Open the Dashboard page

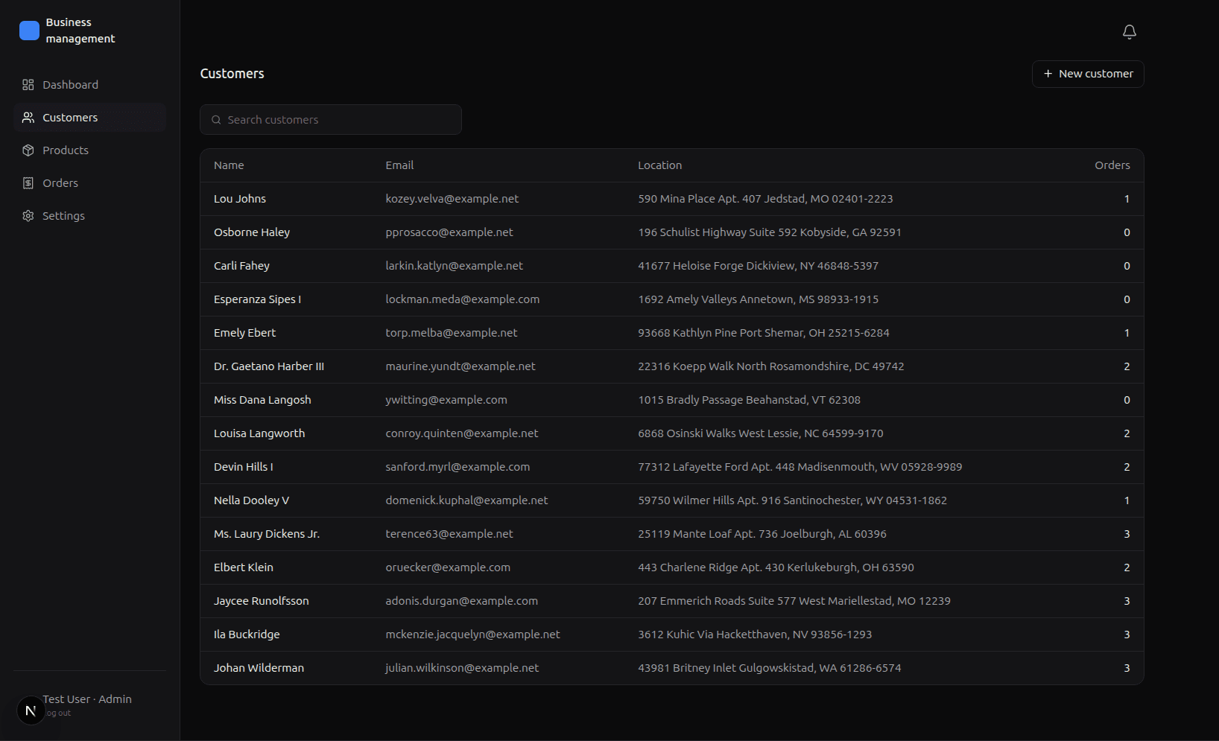point(89,85)
